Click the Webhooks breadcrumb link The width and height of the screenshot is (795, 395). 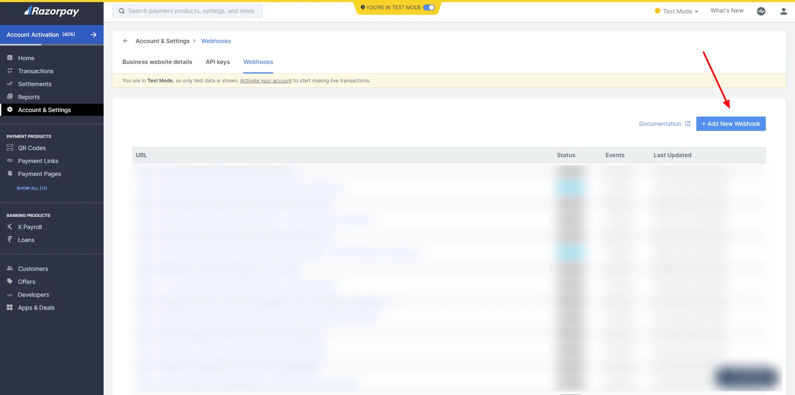coord(216,41)
